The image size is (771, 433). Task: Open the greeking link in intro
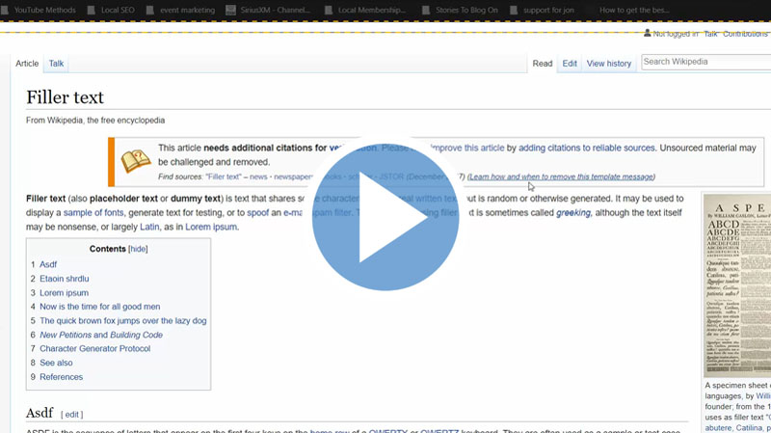[573, 213]
